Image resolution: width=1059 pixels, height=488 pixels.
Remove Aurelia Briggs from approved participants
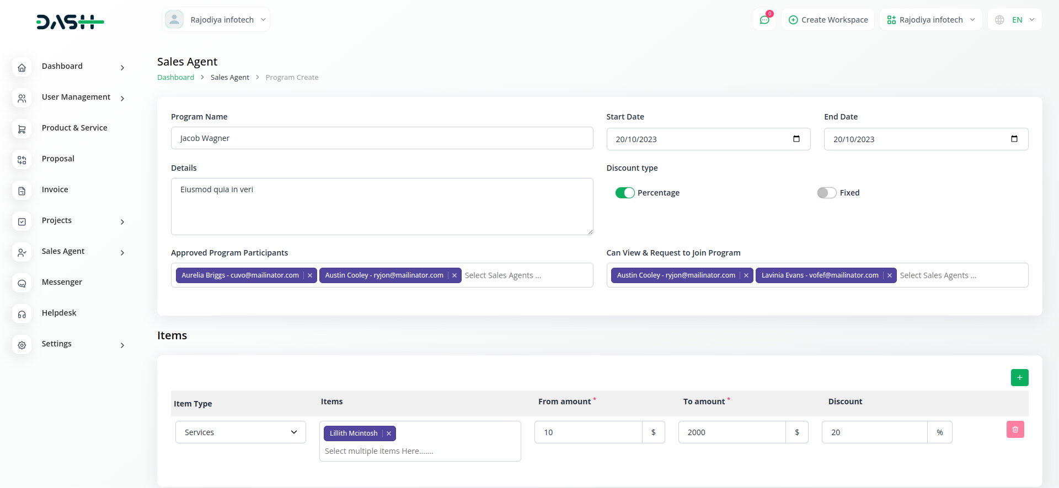[x=310, y=275]
